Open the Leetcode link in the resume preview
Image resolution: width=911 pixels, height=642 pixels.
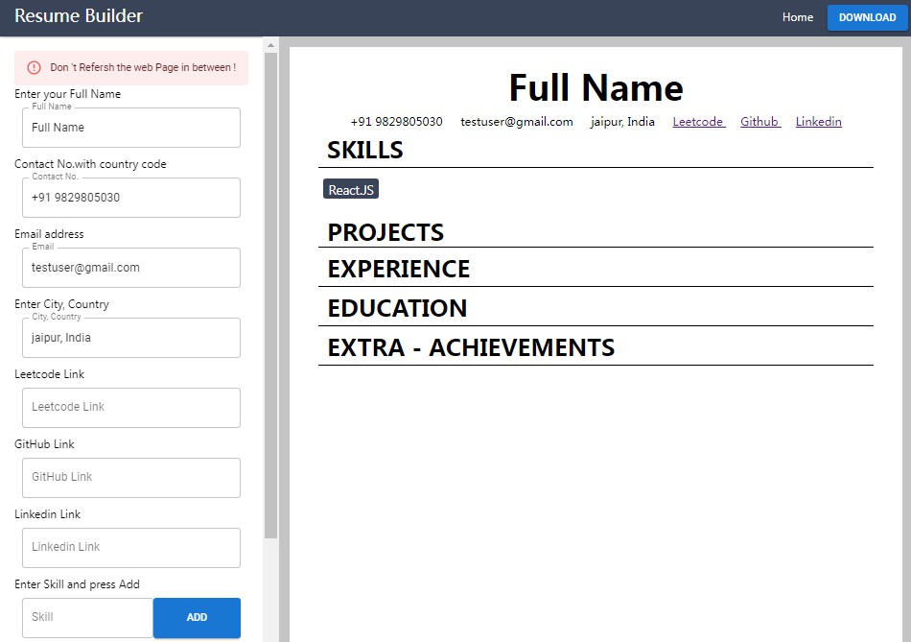[x=698, y=121]
